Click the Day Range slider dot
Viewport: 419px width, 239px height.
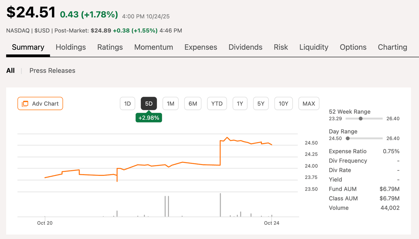point(347,139)
